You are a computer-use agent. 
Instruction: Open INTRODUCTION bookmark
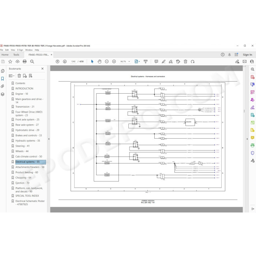25,89
